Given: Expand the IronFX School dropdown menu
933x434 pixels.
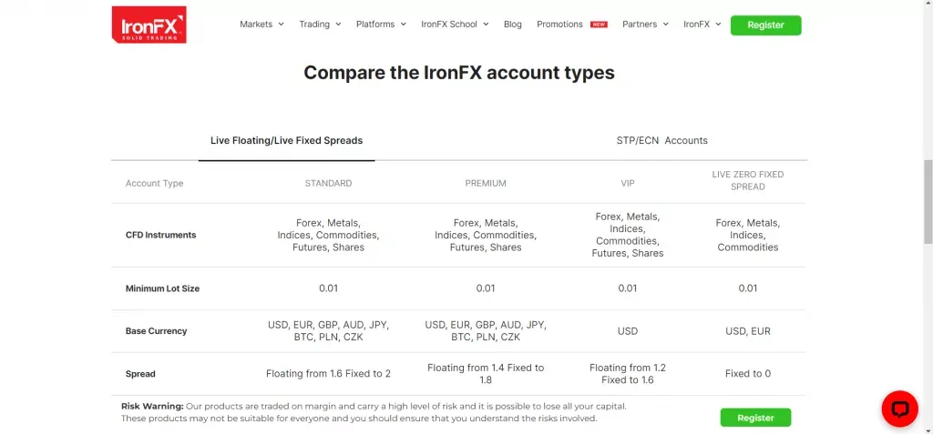Looking at the screenshot, I should [455, 25].
